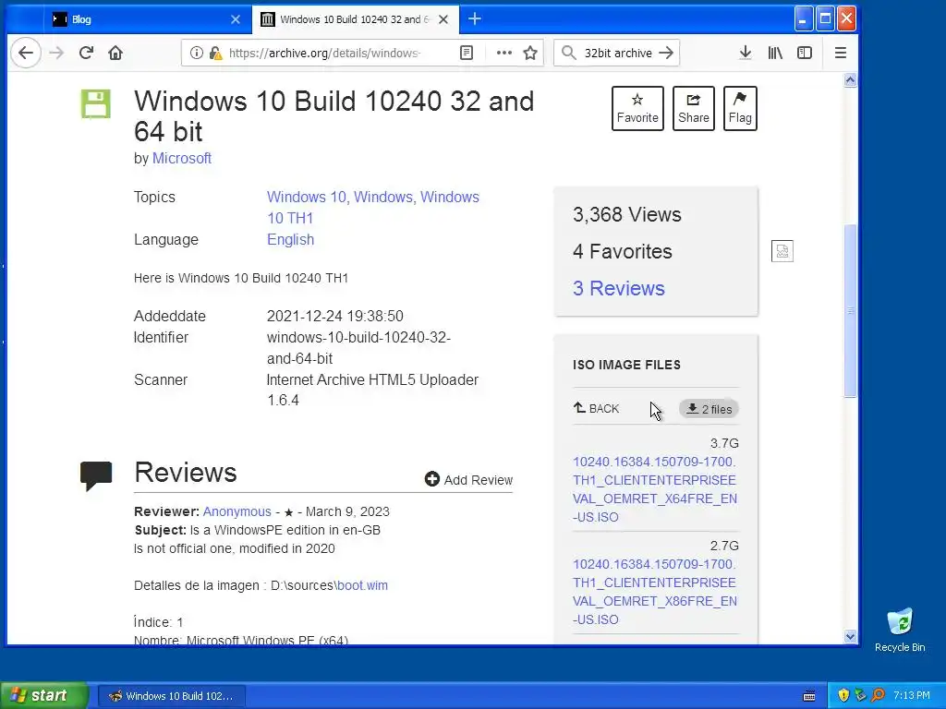Favorite this archive item
Screen dimensions: 946x709
tap(637, 109)
